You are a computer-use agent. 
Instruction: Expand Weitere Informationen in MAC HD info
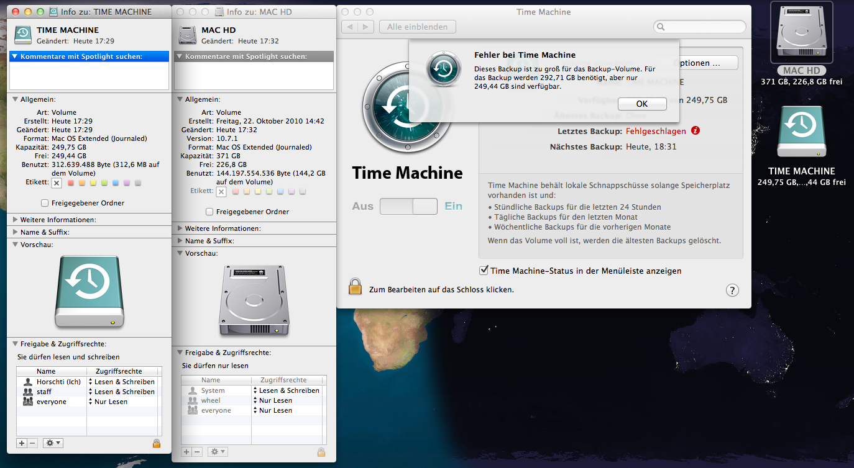[x=180, y=228]
